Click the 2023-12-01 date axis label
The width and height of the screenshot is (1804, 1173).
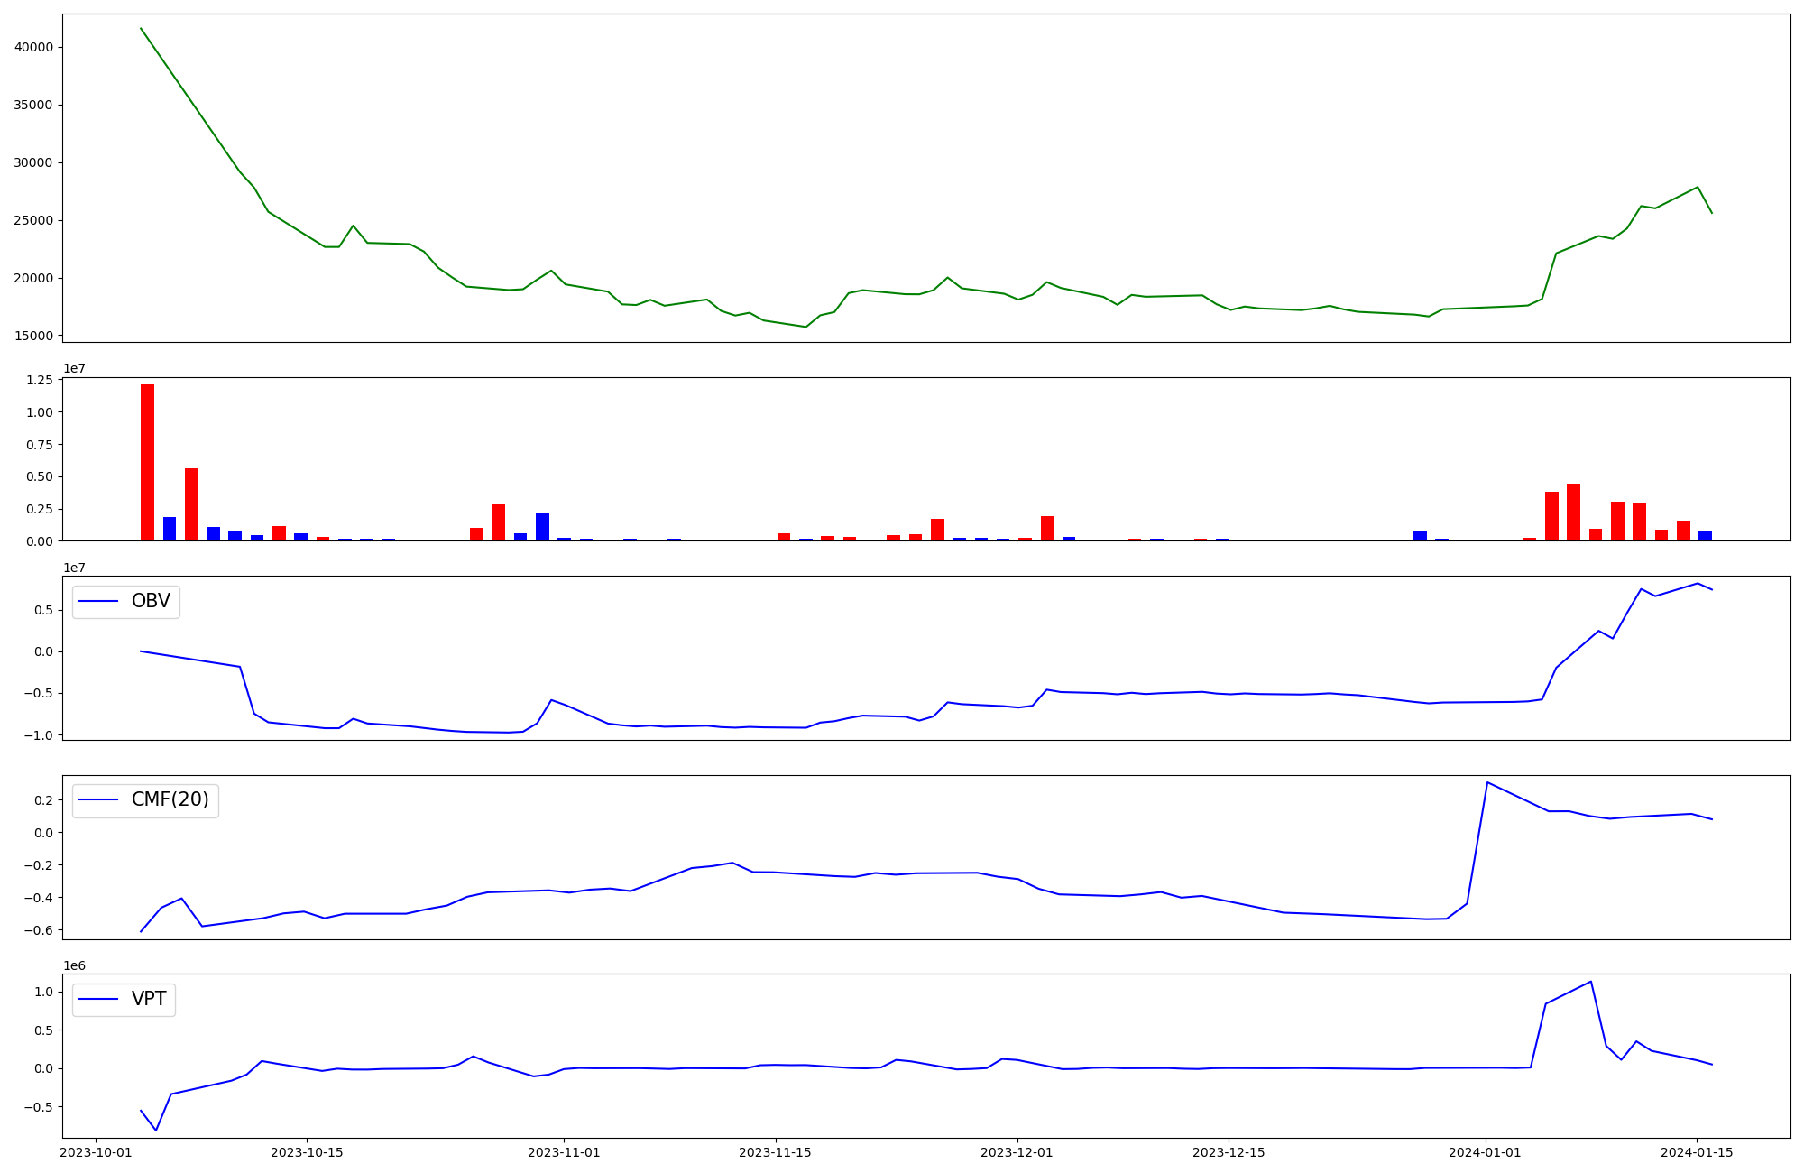point(1017,1152)
